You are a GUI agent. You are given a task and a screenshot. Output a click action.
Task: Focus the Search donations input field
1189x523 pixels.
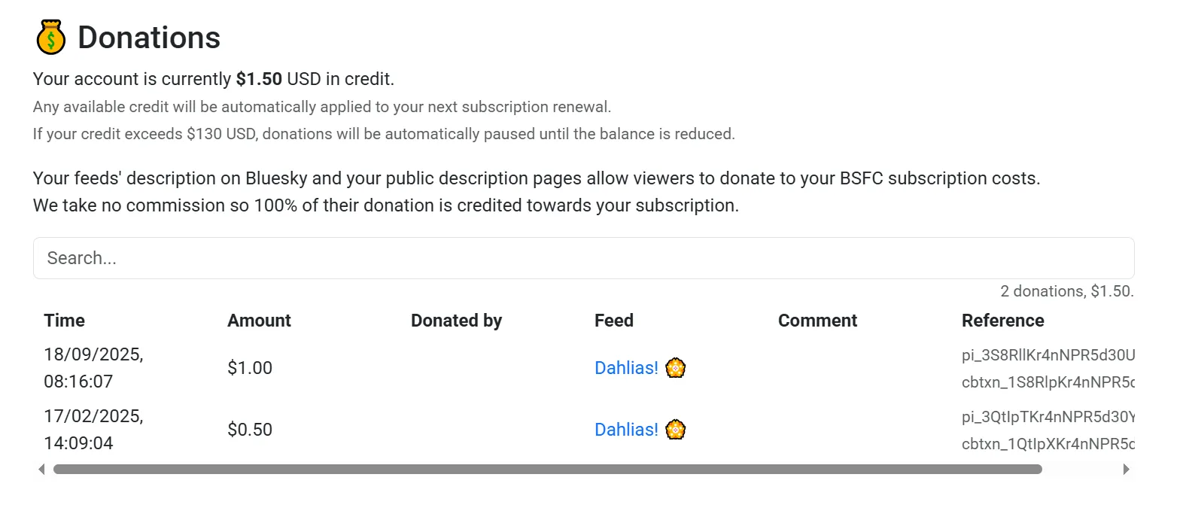click(583, 258)
